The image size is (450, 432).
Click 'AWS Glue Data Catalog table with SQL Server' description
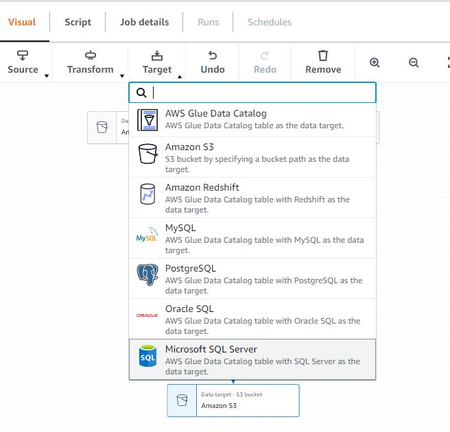(263, 366)
